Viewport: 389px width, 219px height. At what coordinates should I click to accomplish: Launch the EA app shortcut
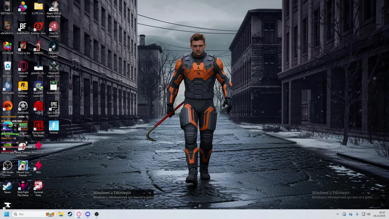point(8,108)
